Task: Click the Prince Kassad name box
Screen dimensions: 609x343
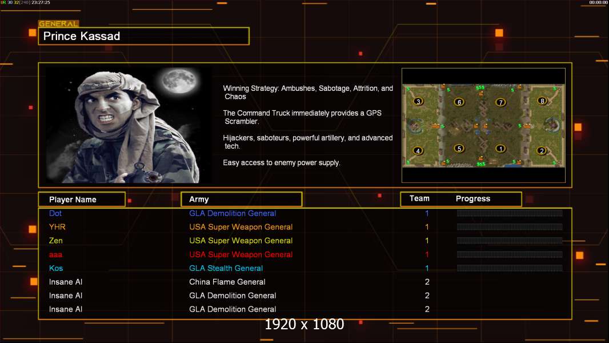Action: [144, 36]
